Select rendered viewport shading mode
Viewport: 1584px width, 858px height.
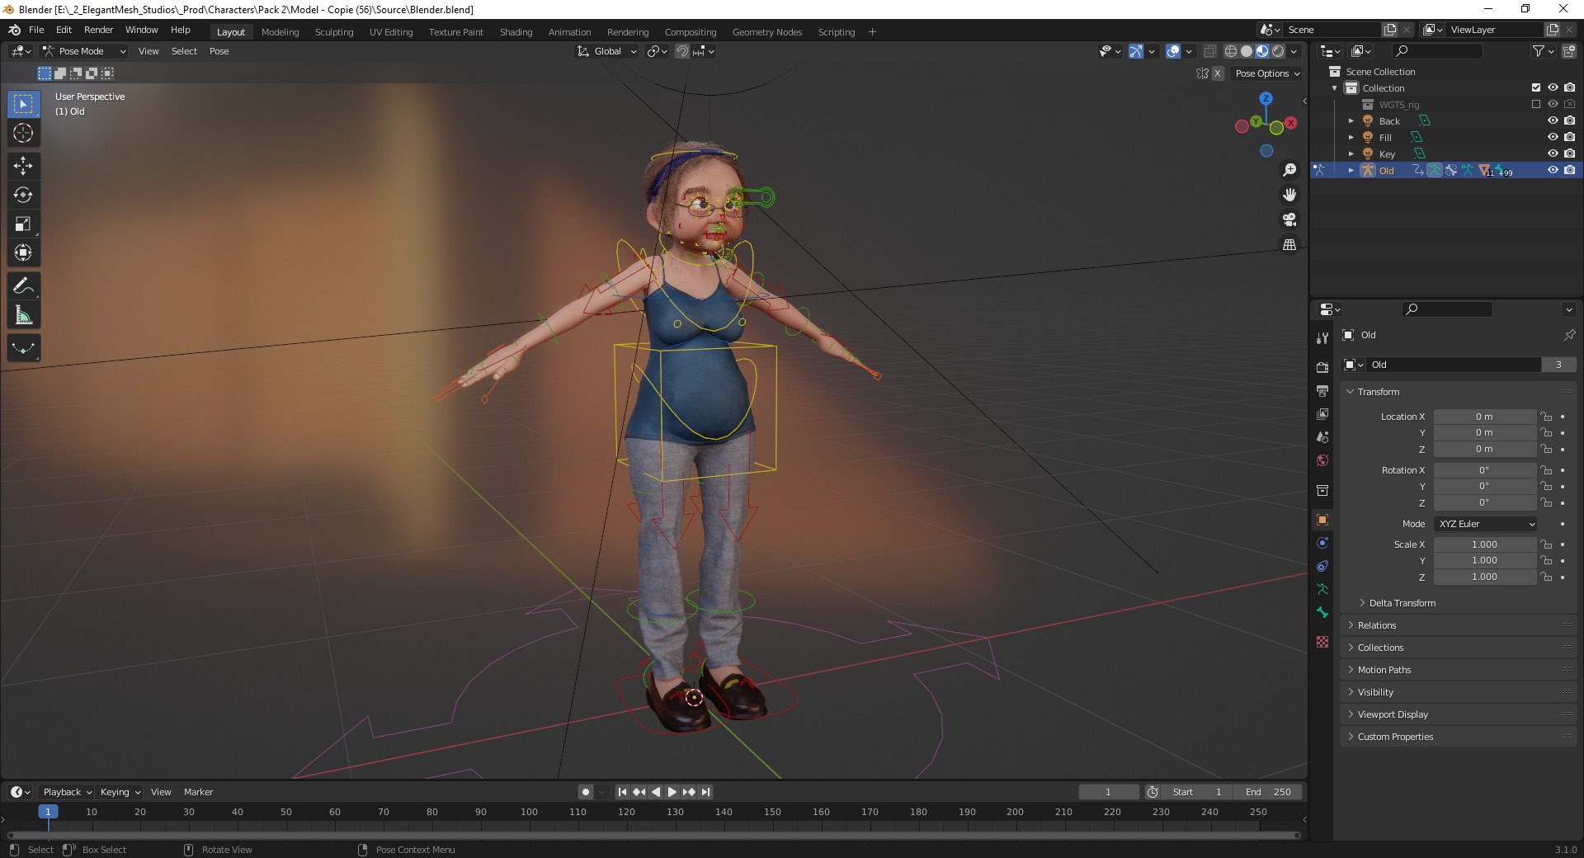pos(1278,51)
